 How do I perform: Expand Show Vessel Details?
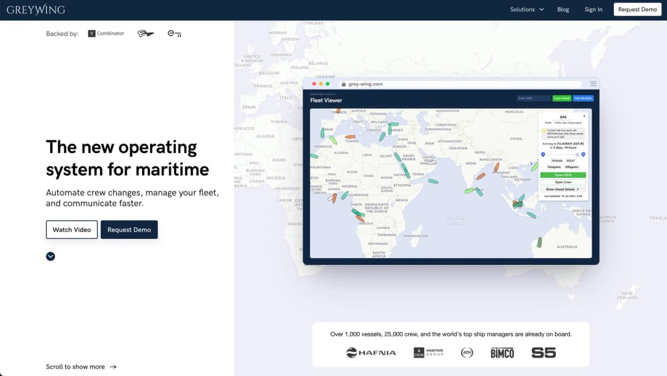click(561, 188)
